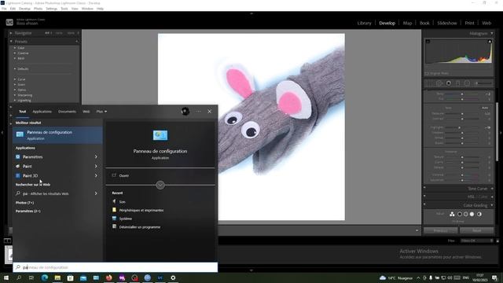Select Shadows wheel in Color Grading
The image size is (503, 283).
(x=459, y=214)
